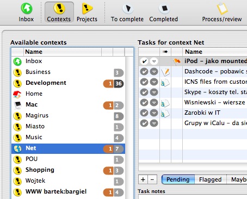
Task: Open the Inbox toolbar icon
Action: point(27,8)
